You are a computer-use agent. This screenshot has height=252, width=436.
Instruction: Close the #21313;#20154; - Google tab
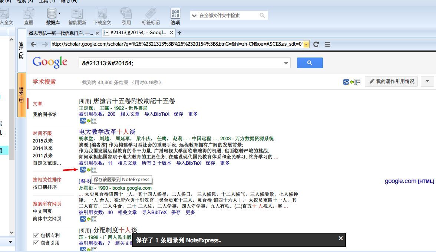[x=172, y=33]
